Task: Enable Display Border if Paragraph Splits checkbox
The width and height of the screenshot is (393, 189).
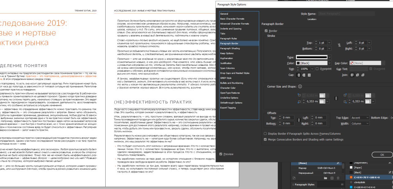Action: (x=265, y=134)
